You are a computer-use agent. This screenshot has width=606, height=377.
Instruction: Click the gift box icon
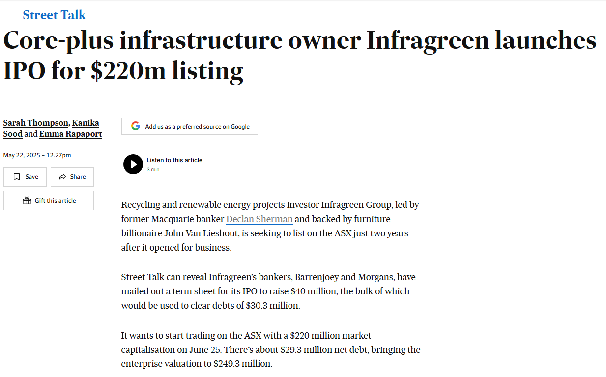click(x=27, y=201)
